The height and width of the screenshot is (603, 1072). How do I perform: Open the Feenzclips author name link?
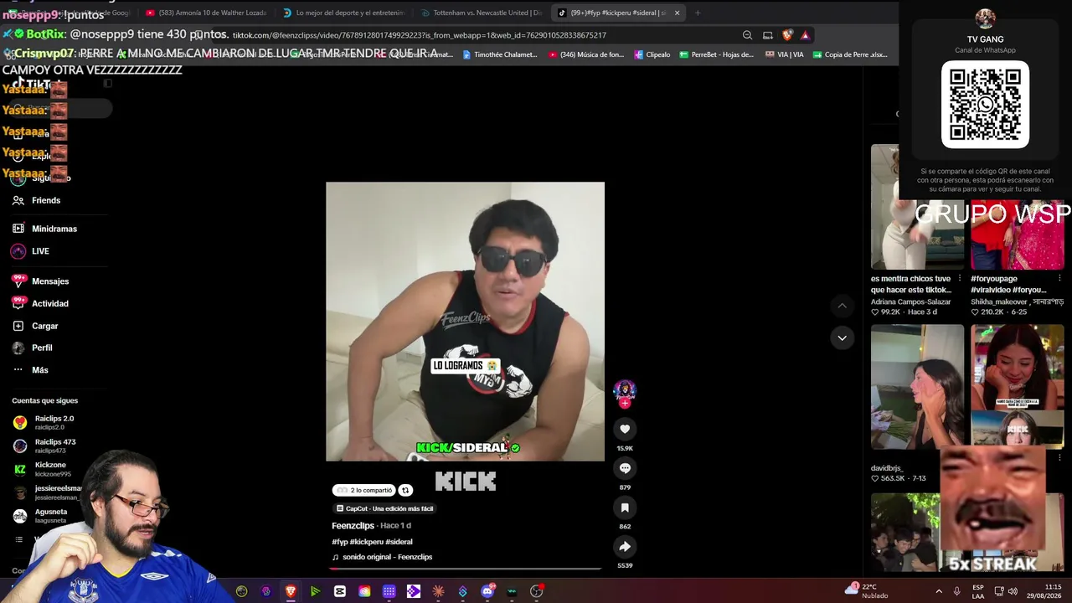(x=353, y=526)
